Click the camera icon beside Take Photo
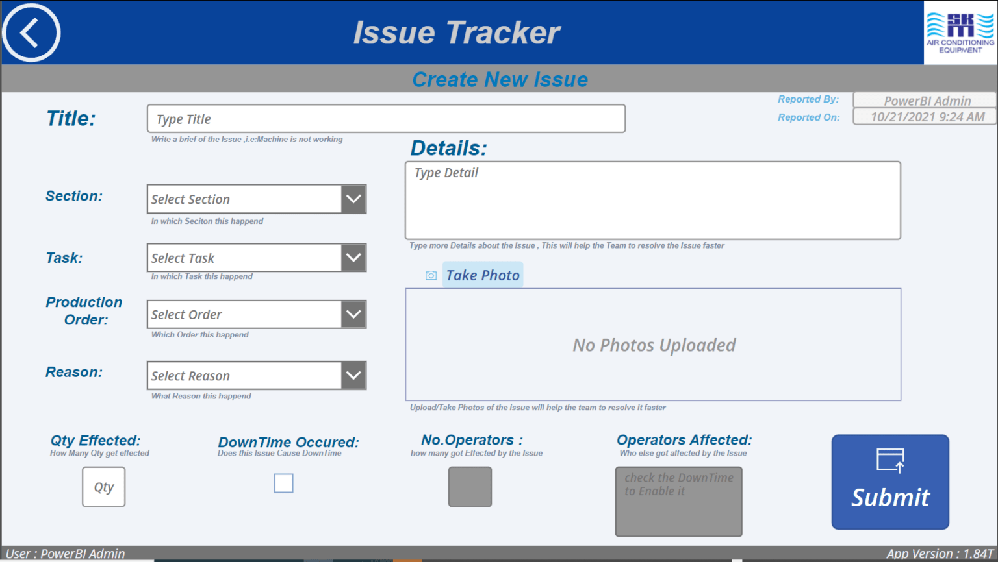 pos(431,276)
